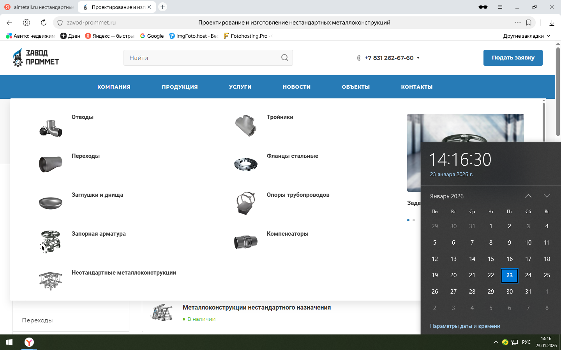The width and height of the screenshot is (561, 350).
Task: Open the УСЛУГИ menu item
Action: (x=240, y=87)
